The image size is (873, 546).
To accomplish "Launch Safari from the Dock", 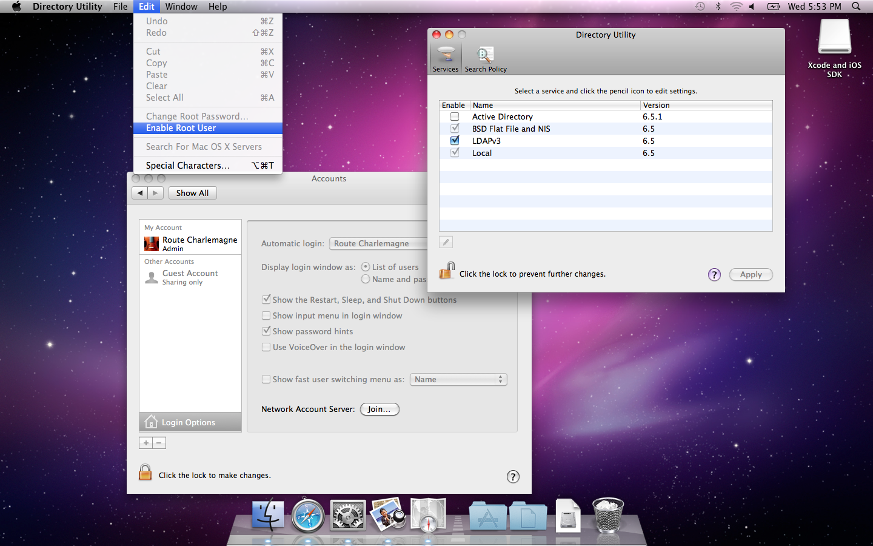I will 308,516.
